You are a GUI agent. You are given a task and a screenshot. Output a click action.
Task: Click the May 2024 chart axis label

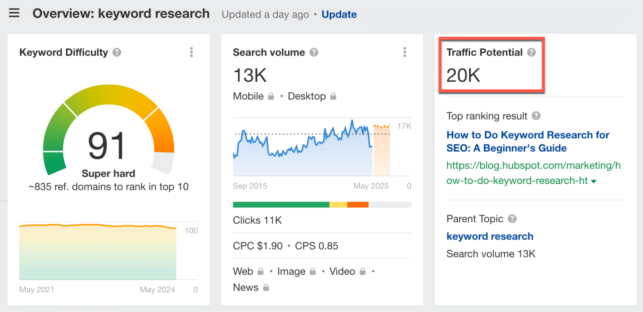click(157, 289)
